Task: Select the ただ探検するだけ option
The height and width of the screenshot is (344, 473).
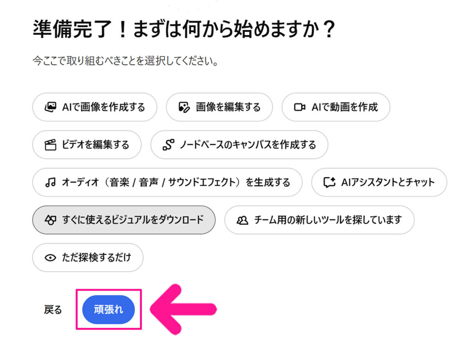Action: [87, 258]
